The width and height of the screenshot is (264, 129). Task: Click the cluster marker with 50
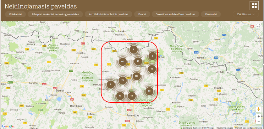pyautogui.click(x=149, y=91)
